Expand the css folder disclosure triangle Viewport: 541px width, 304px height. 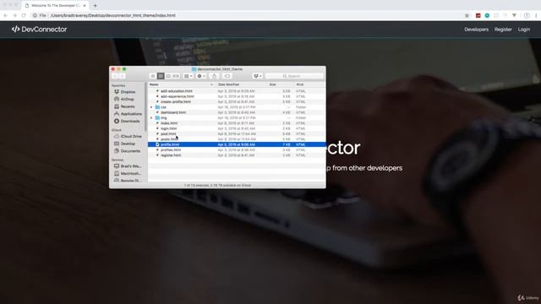151,107
